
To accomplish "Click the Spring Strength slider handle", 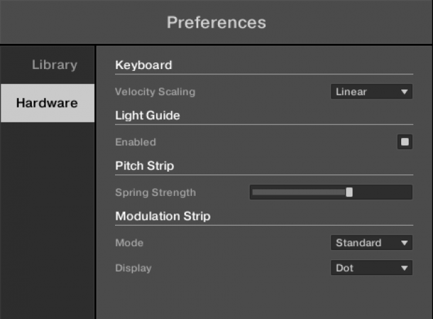I will pyautogui.click(x=349, y=193).
